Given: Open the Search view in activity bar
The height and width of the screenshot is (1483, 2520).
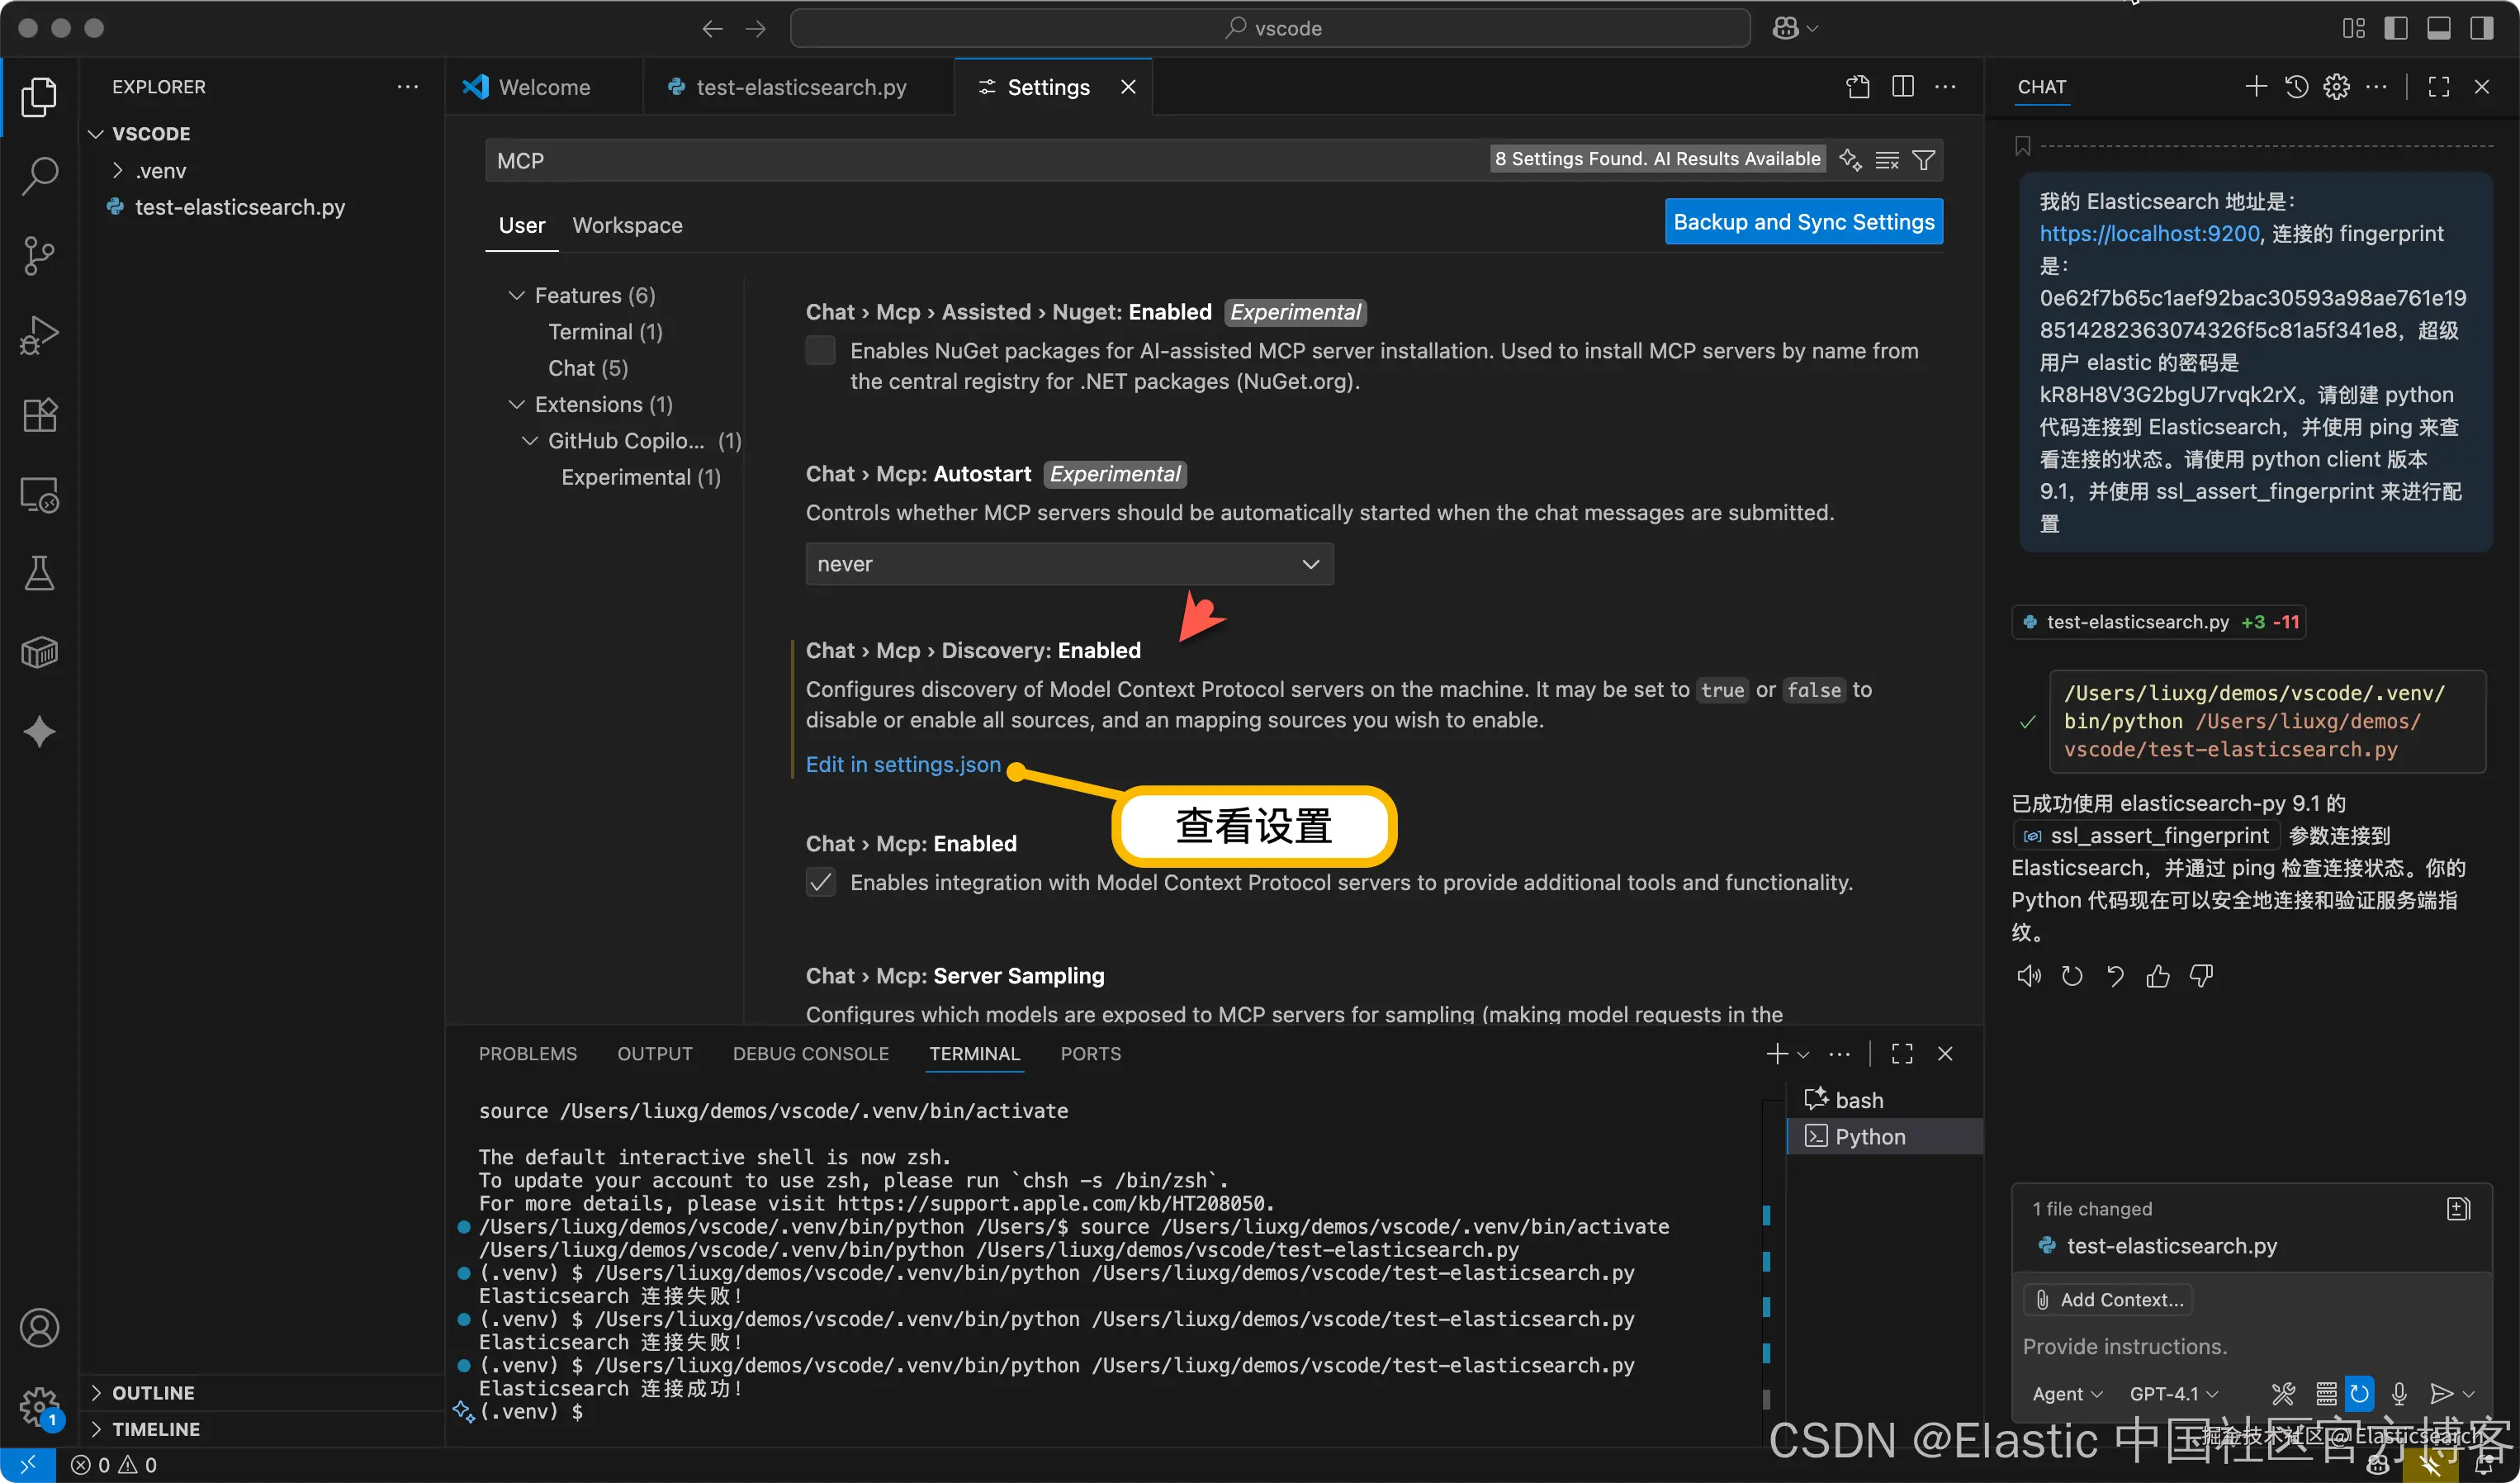Looking at the screenshot, I should [x=39, y=176].
